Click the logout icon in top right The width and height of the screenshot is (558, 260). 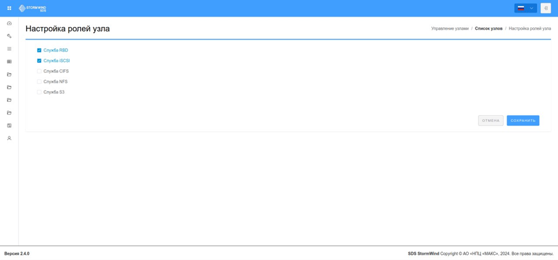545,8
